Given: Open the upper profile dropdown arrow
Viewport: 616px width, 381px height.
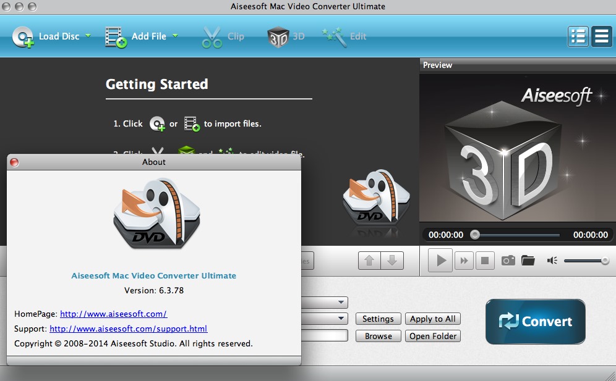Looking at the screenshot, I should 341,302.
